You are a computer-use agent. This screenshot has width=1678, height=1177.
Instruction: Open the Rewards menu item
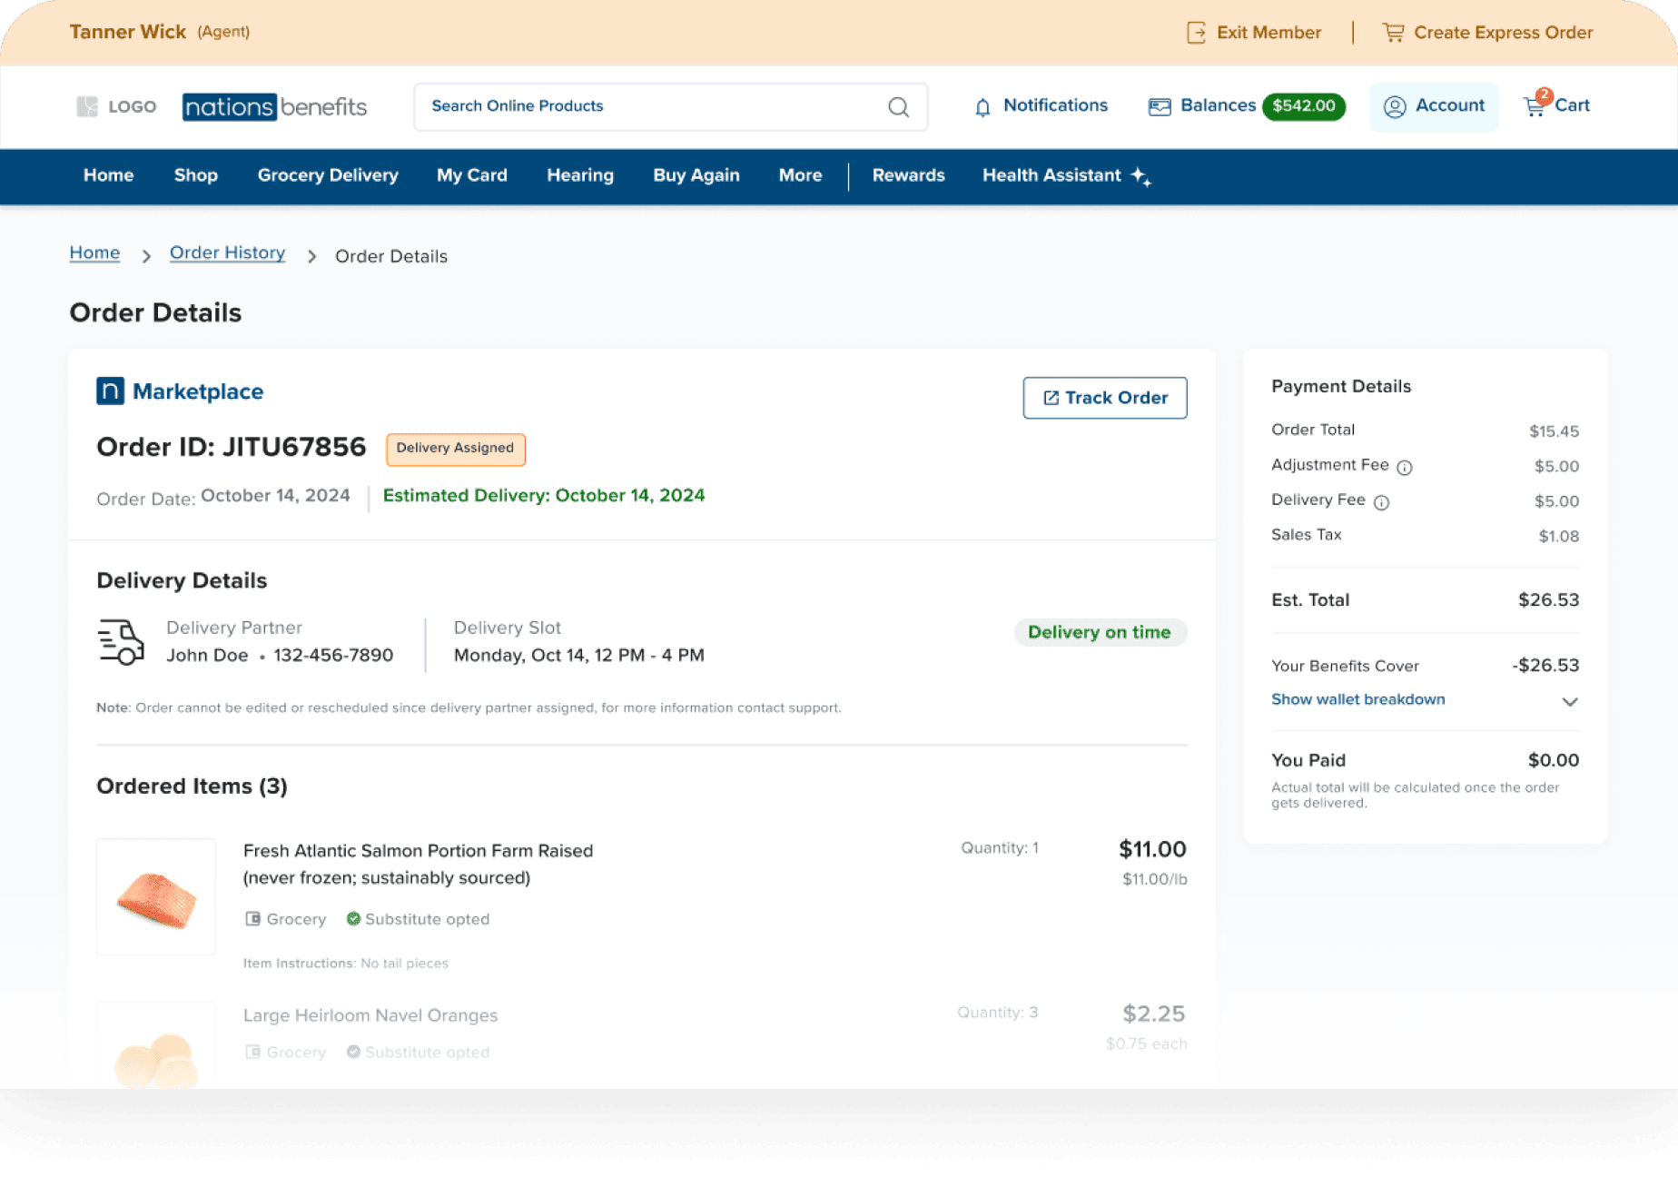[908, 175]
